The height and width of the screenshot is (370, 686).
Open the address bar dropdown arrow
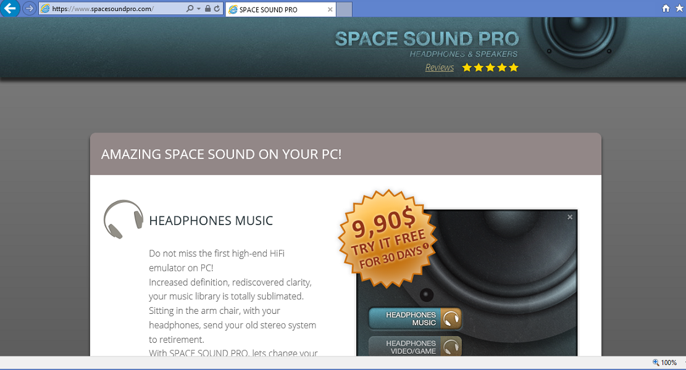[x=199, y=9]
